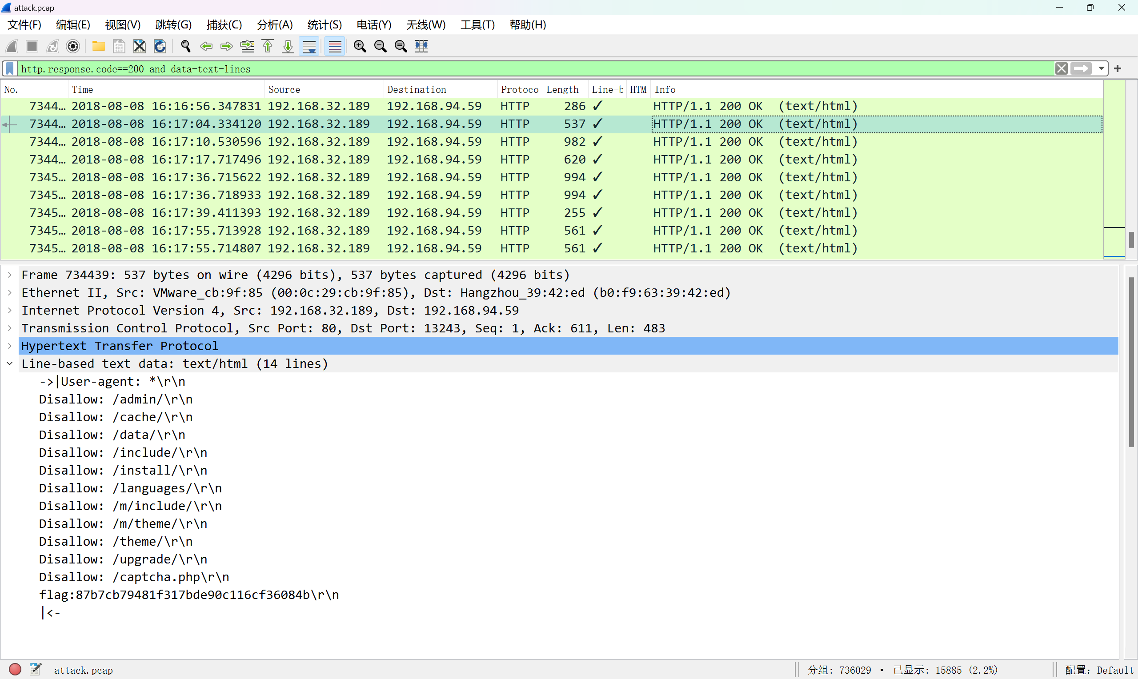The image size is (1138, 679).
Task: Toggle packet list colorization button
Action: tap(335, 46)
